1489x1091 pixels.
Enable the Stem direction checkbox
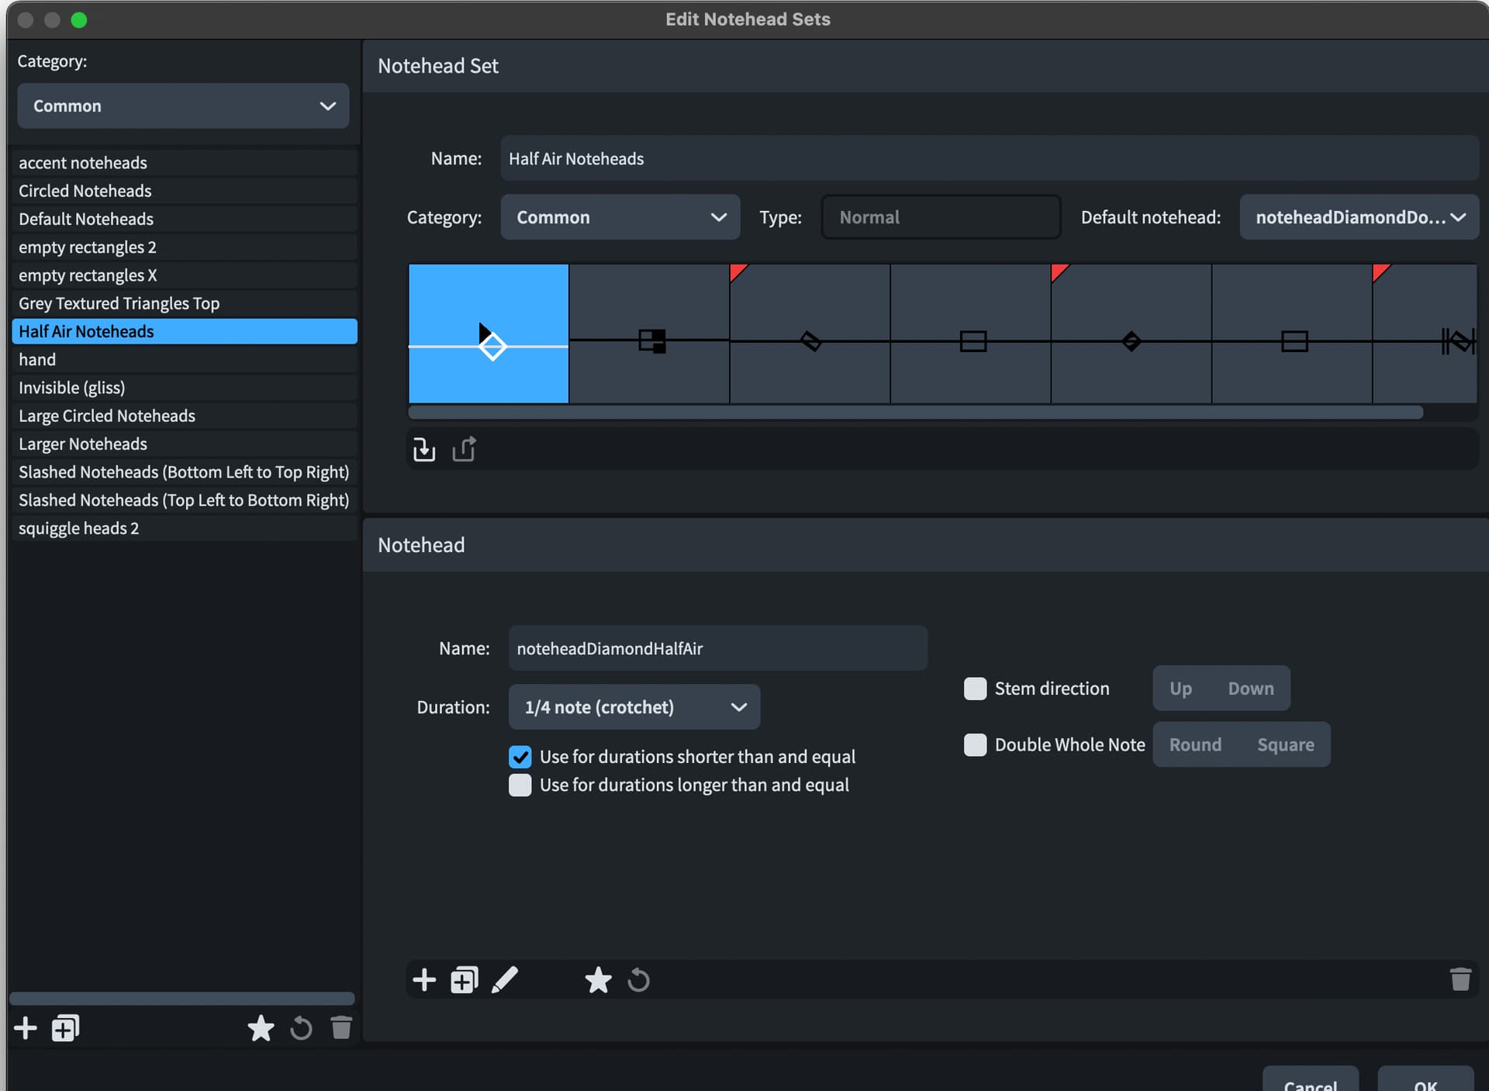[975, 689]
